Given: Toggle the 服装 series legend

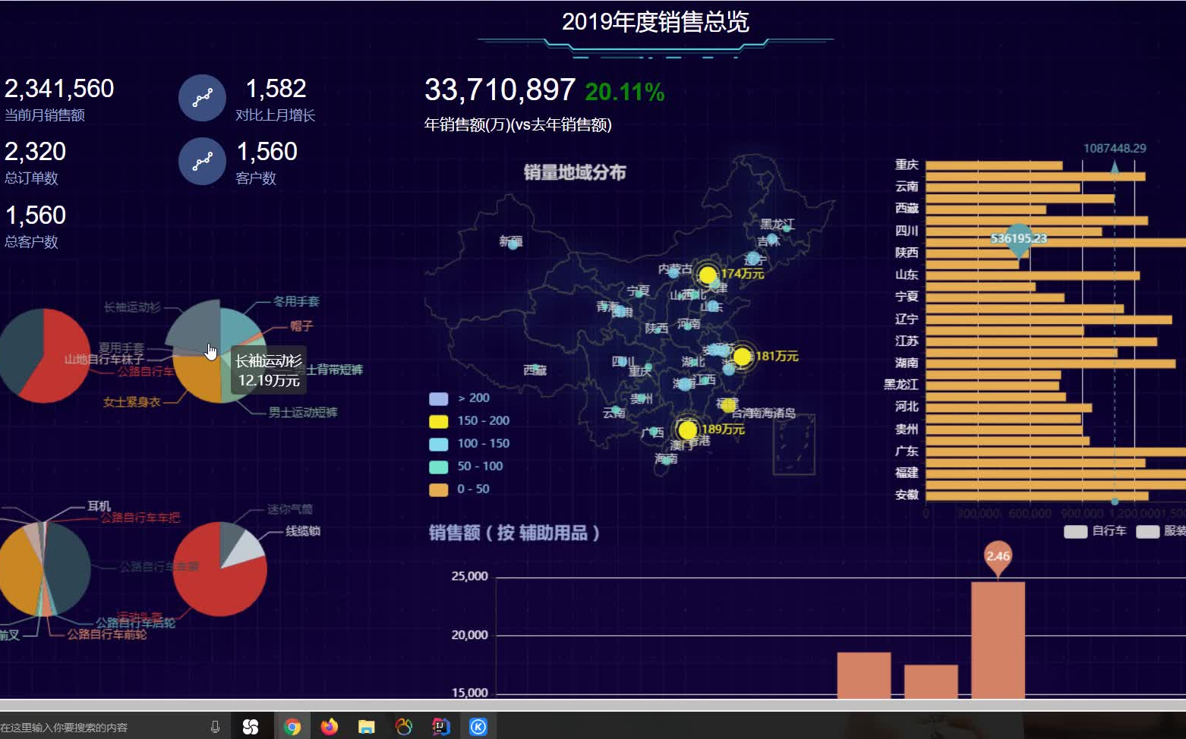Looking at the screenshot, I should click(1160, 531).
